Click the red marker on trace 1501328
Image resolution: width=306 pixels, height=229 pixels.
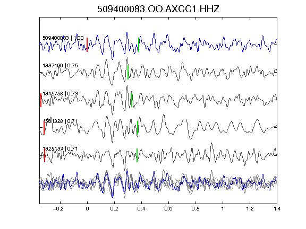pos(44,128)
